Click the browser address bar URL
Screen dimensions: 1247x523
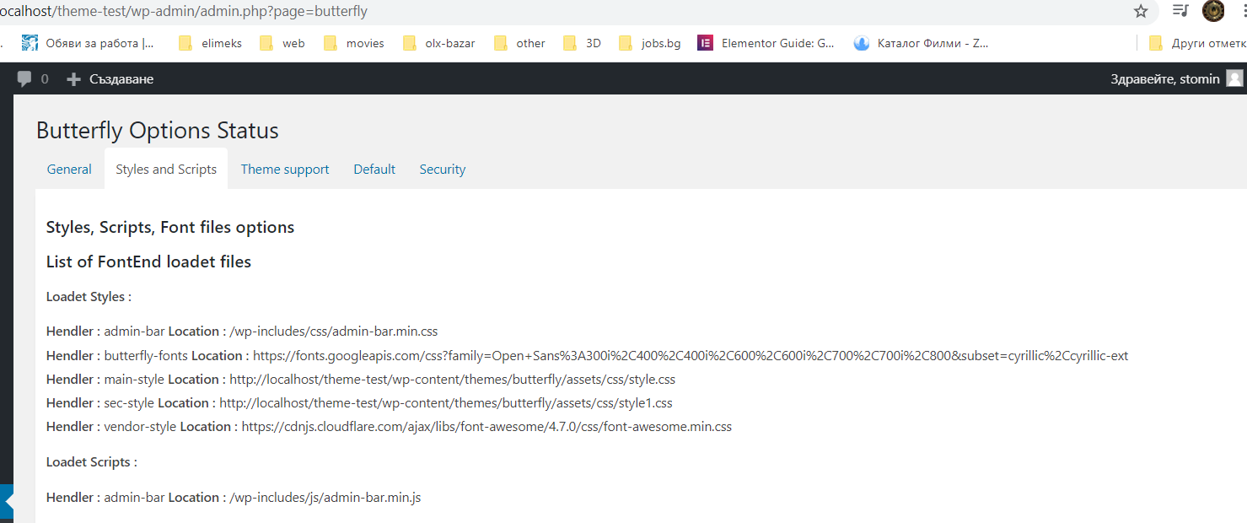pos(184,11)
